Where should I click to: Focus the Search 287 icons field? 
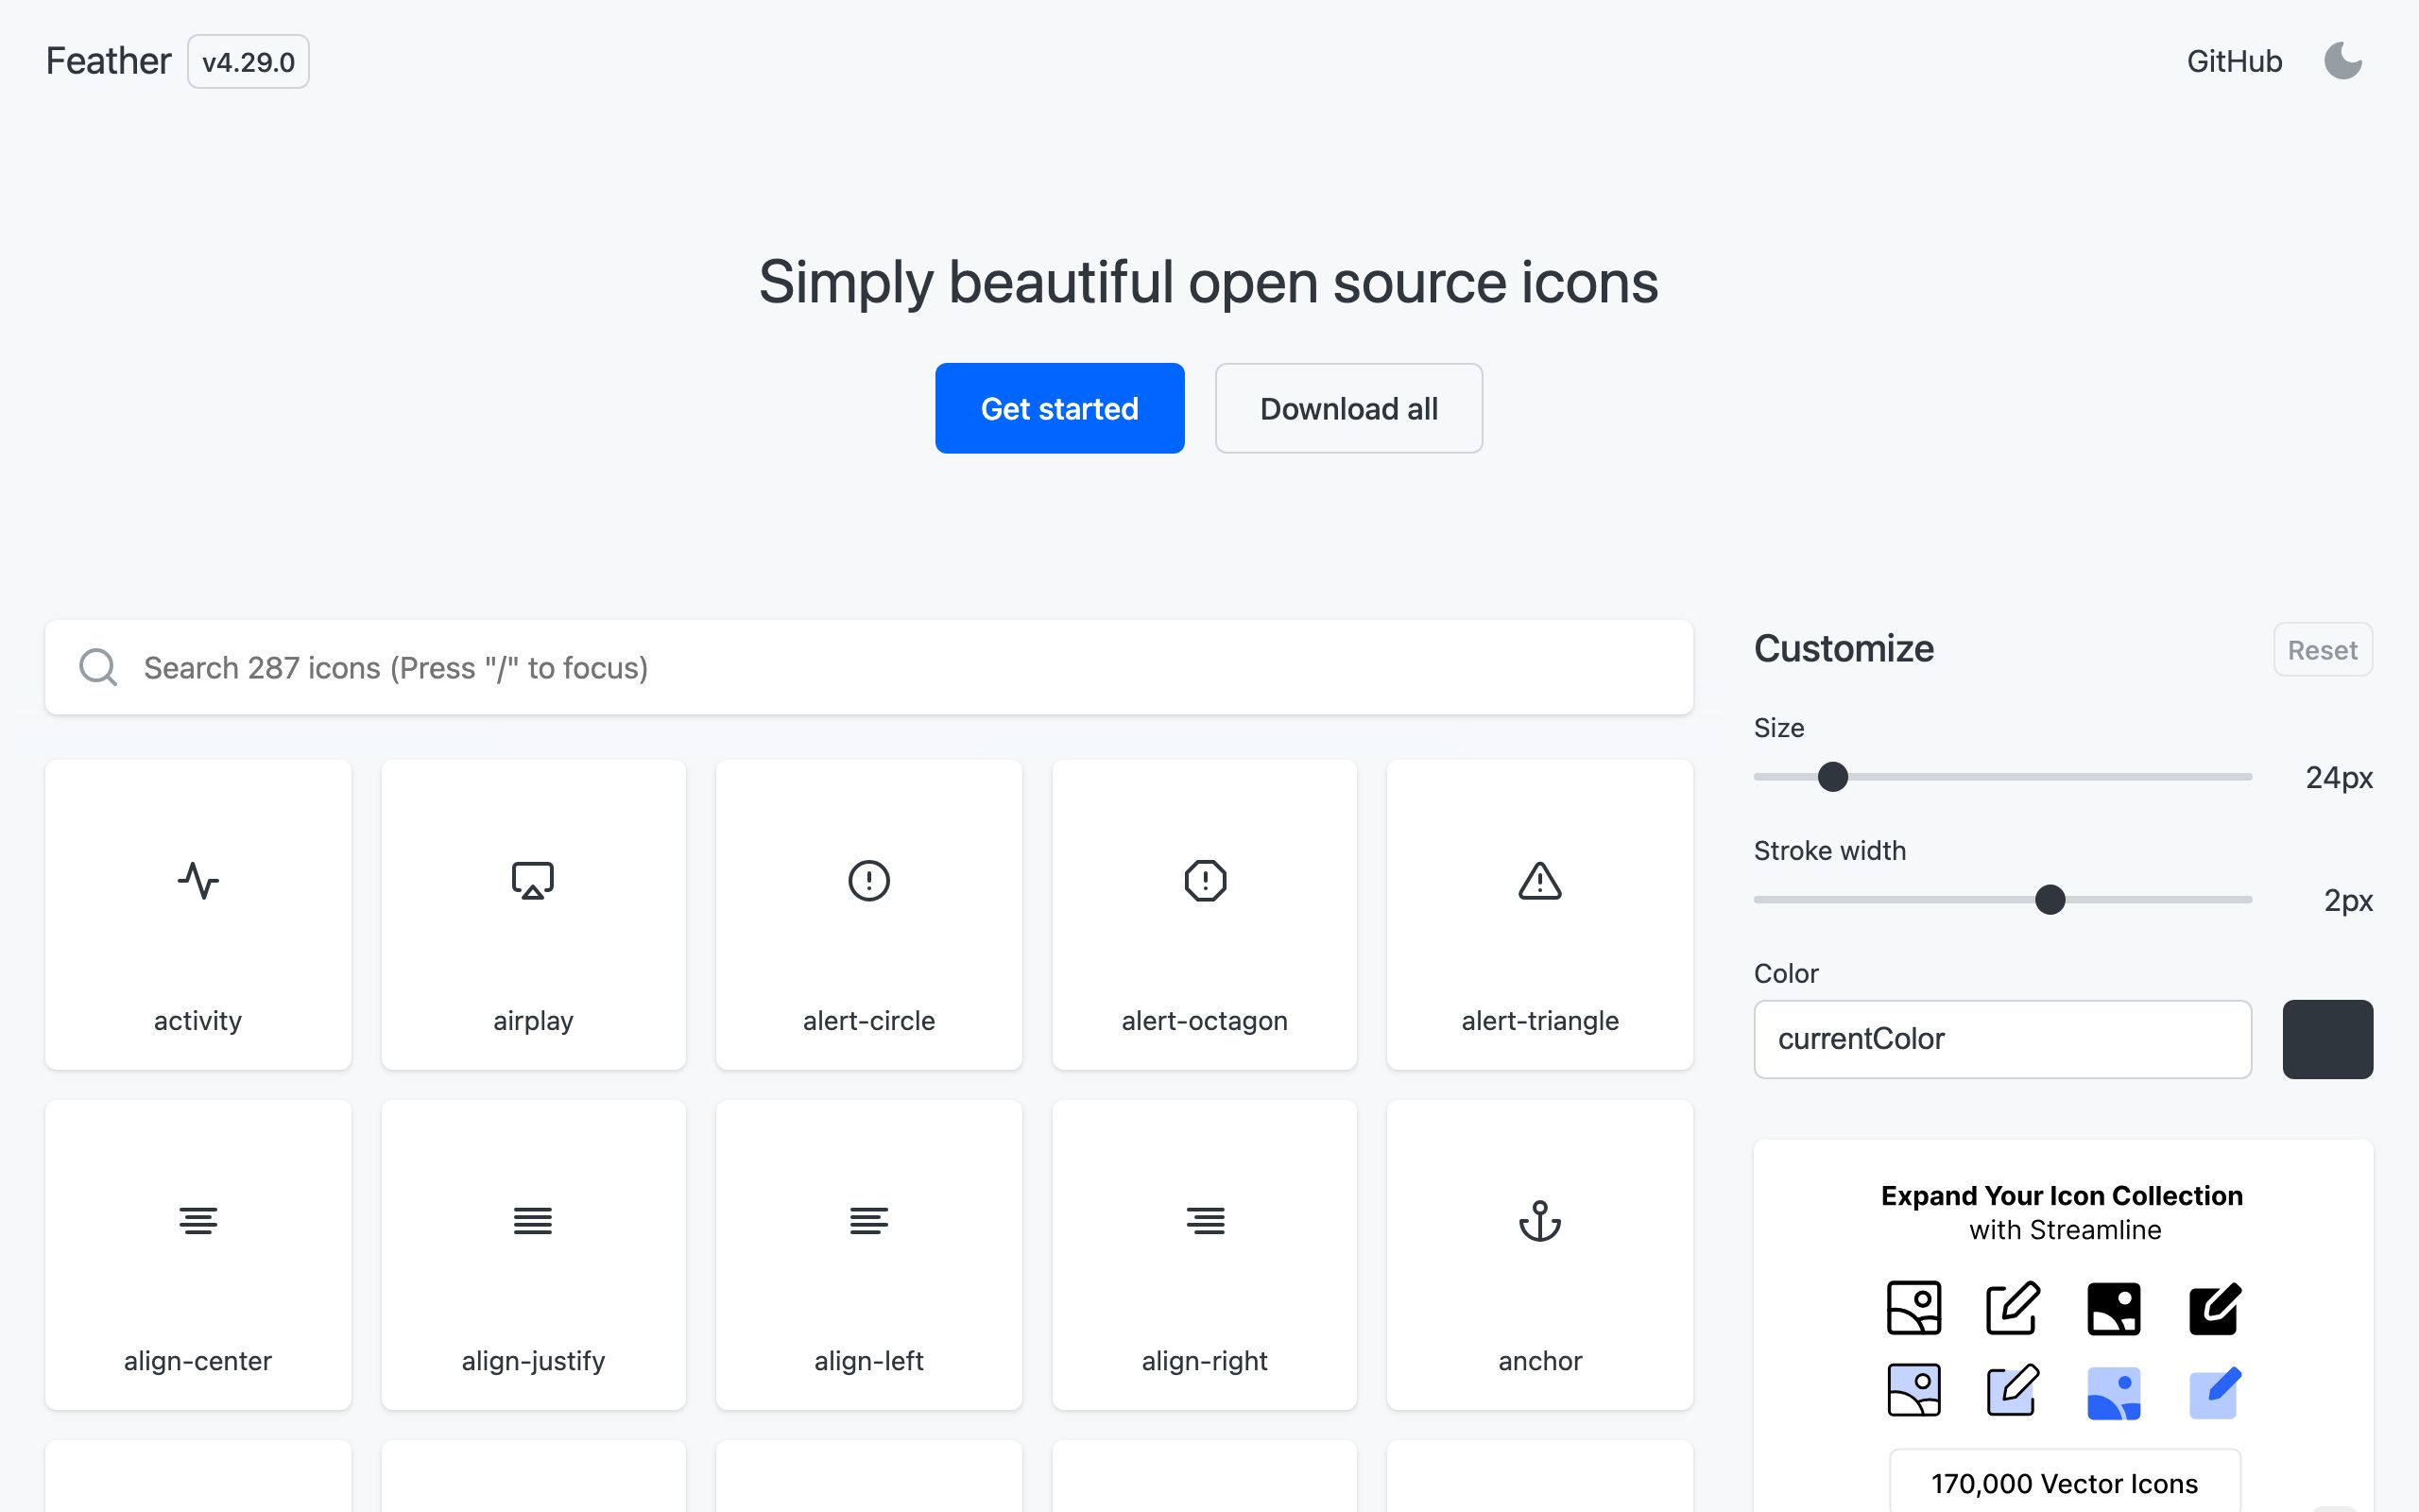click(868, 667)
